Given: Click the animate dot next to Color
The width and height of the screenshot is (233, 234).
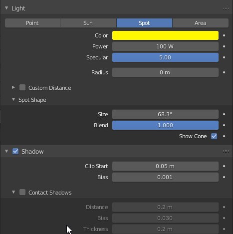Looking at the screenshot, I should 224,35.
